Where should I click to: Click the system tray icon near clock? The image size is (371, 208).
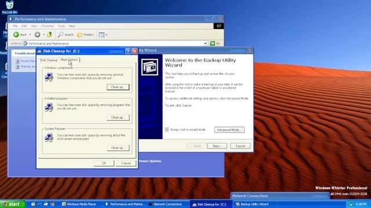tap(351, 204)
